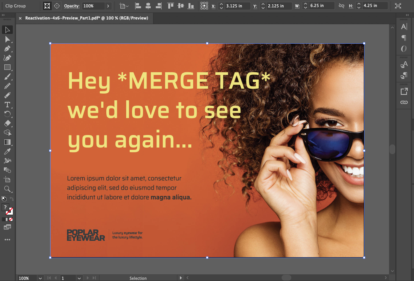Choose the Zoom tool
The image size is (414, 281).
(7, 189)
